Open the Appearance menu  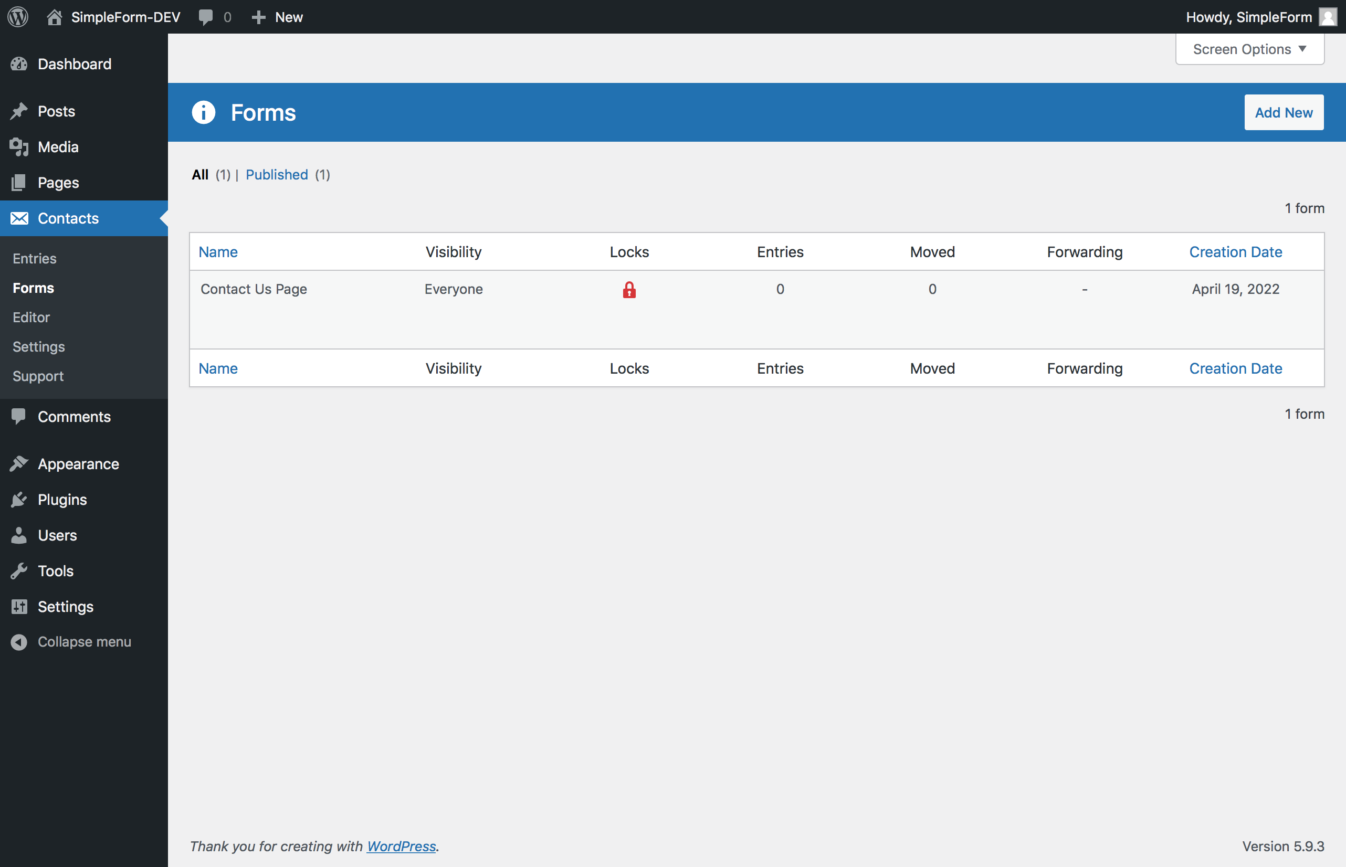point(84,463)
